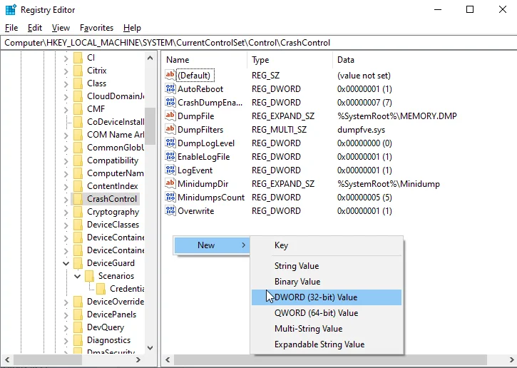The width and height of the screenshot is (517, 368).
Task: Expand the Cryptography tree node
Action: [x=66, y=213]
